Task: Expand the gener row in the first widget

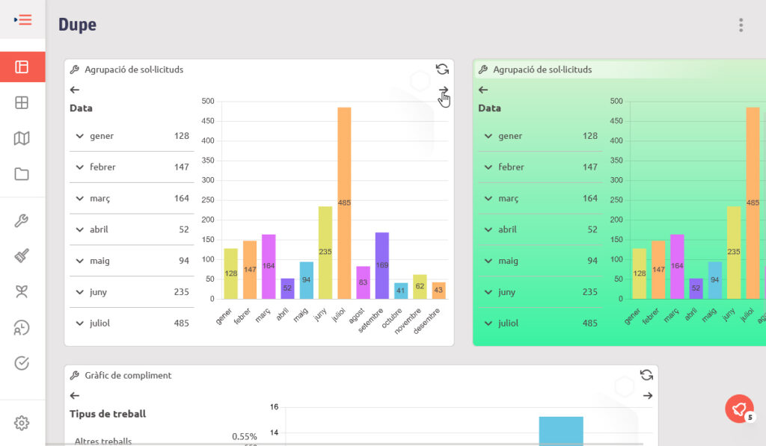Action: click(79, 136)
